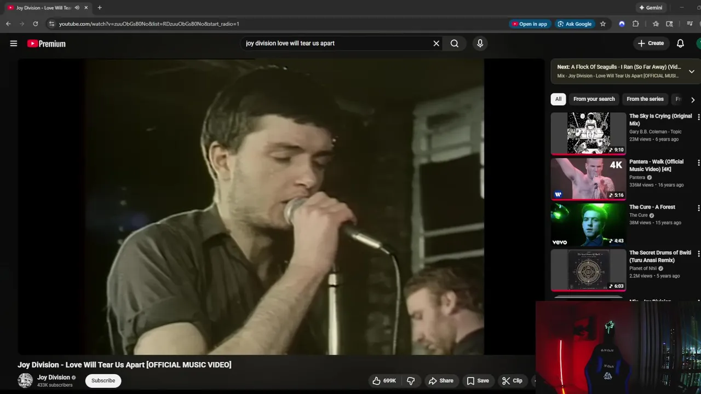Clip the video with the scissors button
The height and width of the screenshot is (394, 701).
(512, 380)
